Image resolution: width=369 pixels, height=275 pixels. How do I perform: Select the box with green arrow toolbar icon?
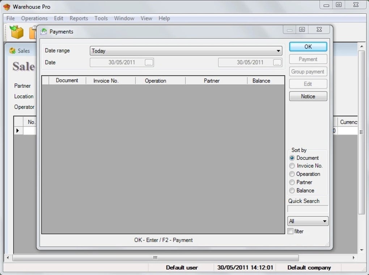tap(17, 32)
